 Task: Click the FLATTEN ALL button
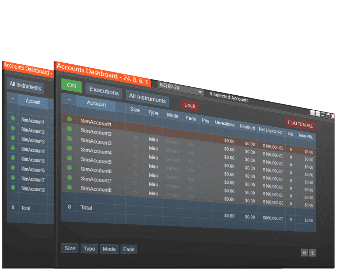[301, 123]
